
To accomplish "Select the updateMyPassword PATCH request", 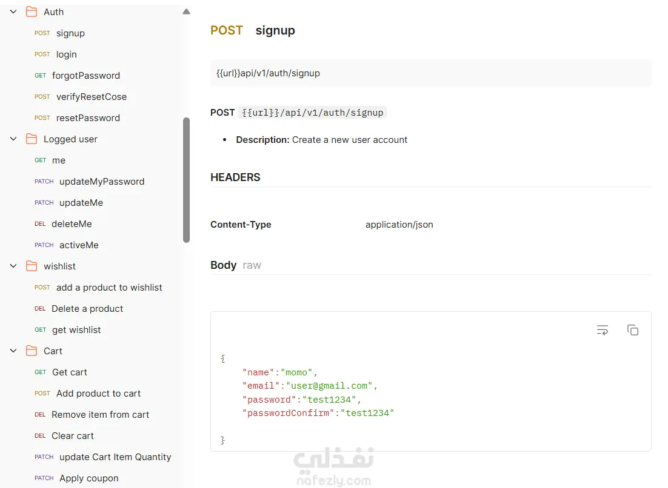I will pos(101,182).
